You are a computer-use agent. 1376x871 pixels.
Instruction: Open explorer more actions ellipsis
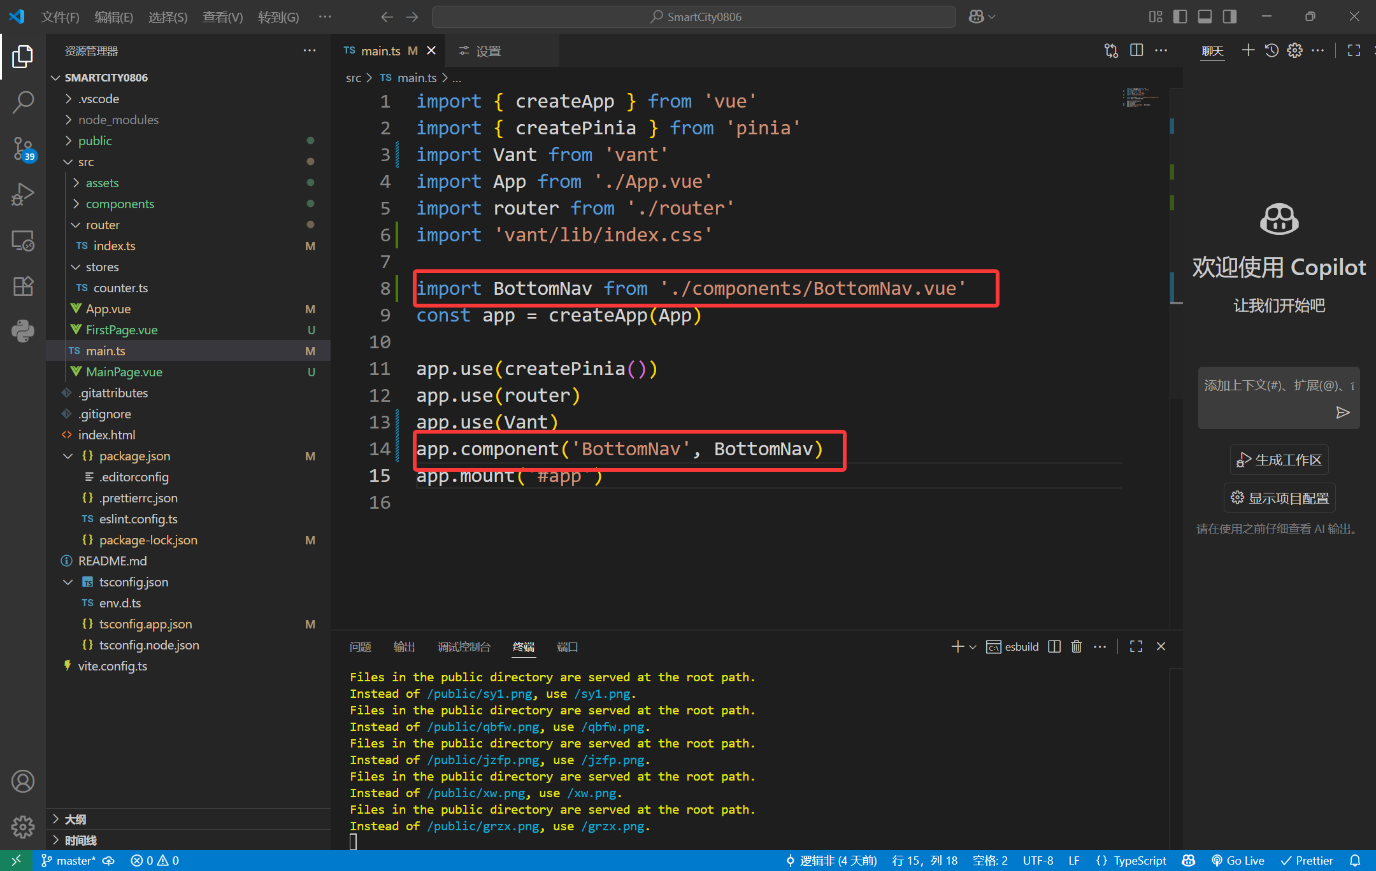click(310, 50)
